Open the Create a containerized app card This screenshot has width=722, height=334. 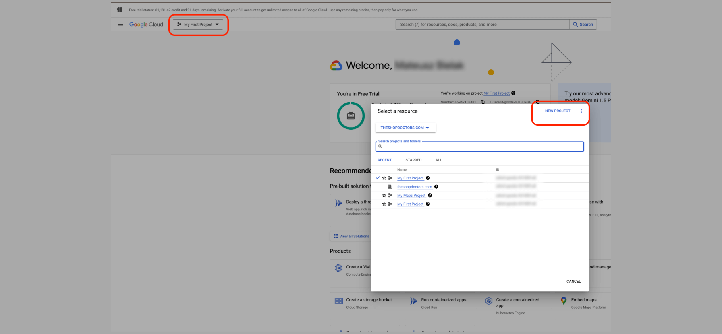pos(515,306)
